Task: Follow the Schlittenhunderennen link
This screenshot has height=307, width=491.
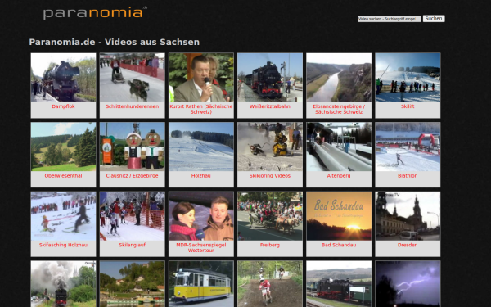Action: click(x=132, y=106)
